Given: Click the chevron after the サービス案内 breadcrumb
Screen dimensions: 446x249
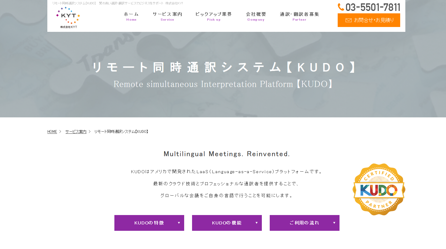Looking at the screenshot, I should point(90,132).
